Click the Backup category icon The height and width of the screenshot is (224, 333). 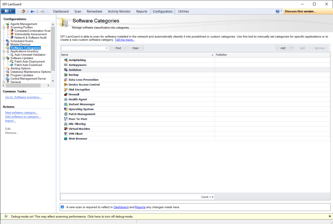coord(66,75)
